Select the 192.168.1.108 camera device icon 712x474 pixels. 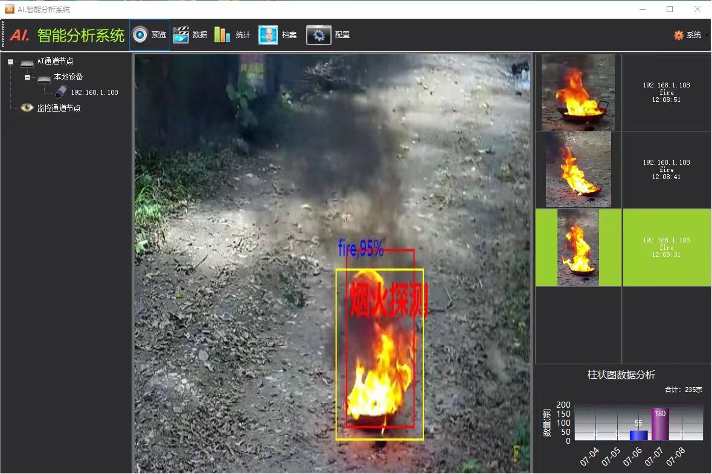tap(61, 92)
